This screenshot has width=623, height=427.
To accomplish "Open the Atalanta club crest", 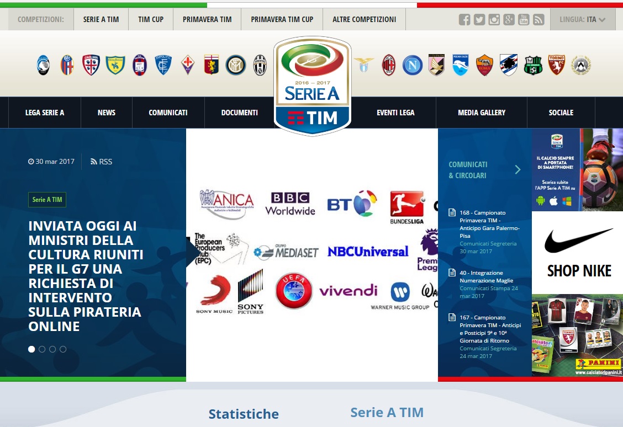I will (x=43, y=65).
